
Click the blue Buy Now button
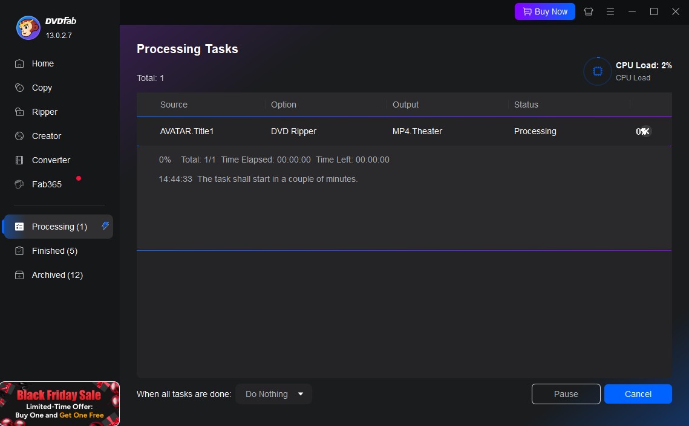point(544,11)
